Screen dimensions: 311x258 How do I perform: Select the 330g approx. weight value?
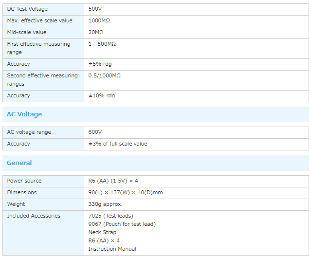[x=105, y=204]
